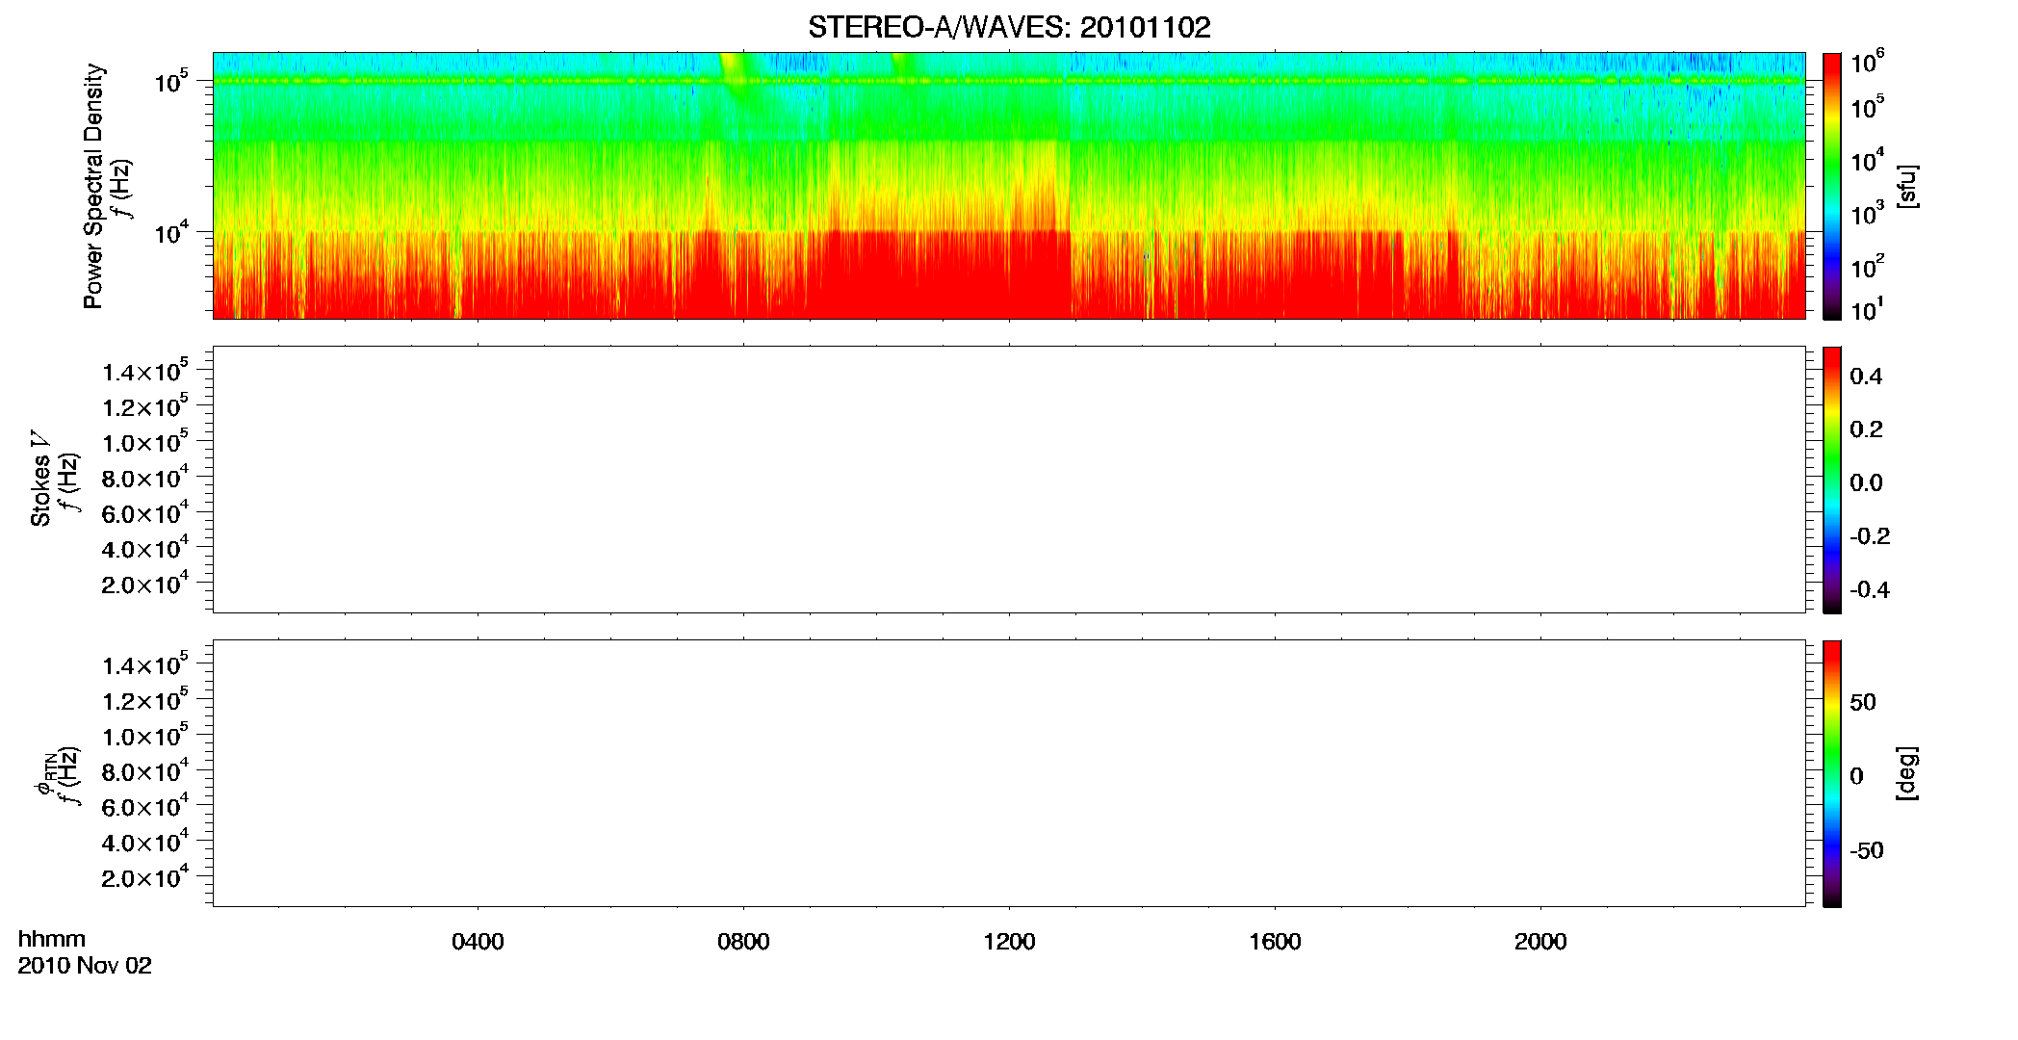Click the date text 2010 Nov 02
This screenshot has width=2018, height=1040.
85,966
